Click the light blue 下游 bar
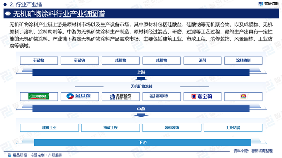The height and width of the screenshot is (158, 282). click(143, 143)
